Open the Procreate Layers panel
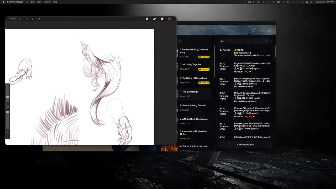The width and height of the screenshot is (336, 189). coord(162,19)
